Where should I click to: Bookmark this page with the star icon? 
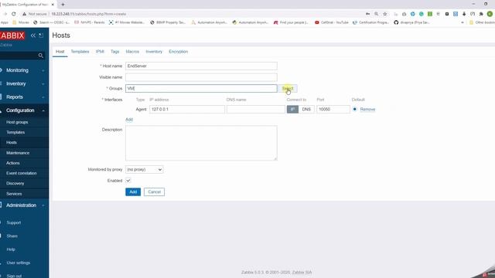[385, 14]
